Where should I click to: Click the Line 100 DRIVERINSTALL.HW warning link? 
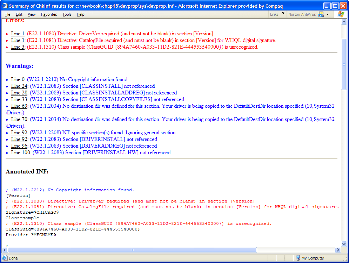click(x=21, y=152)
